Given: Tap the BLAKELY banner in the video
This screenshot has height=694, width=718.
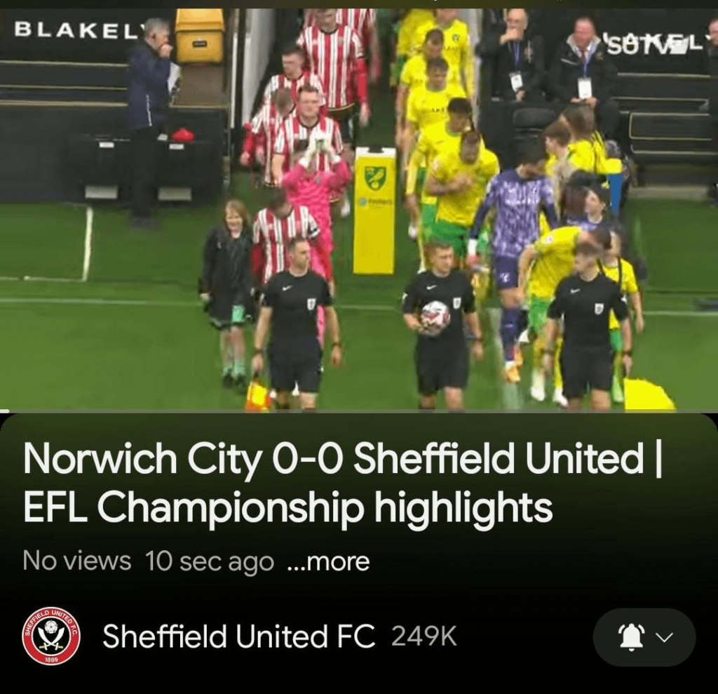Looking at the screenshot, I should 77,29.
